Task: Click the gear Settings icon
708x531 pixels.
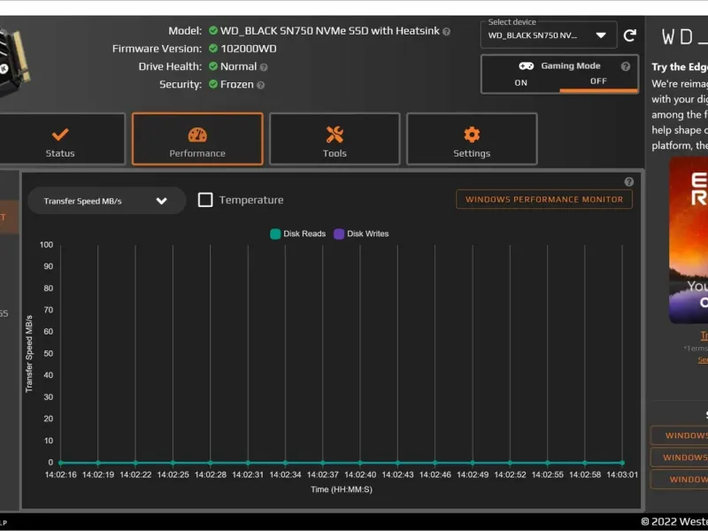Action: [x=472, y=135]
